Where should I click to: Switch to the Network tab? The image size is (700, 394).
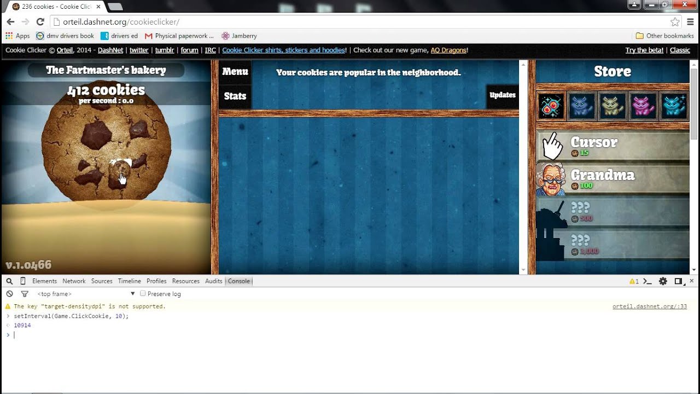[x=74, y=281]
